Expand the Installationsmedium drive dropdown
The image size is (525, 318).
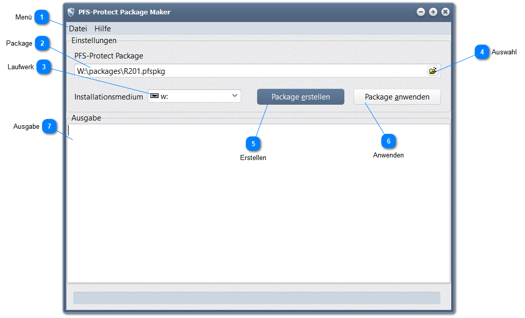(x=234, y=95)
